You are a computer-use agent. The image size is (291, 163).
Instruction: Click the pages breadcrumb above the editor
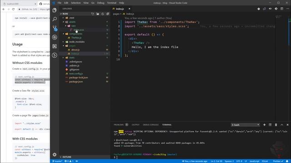[116, 14]
